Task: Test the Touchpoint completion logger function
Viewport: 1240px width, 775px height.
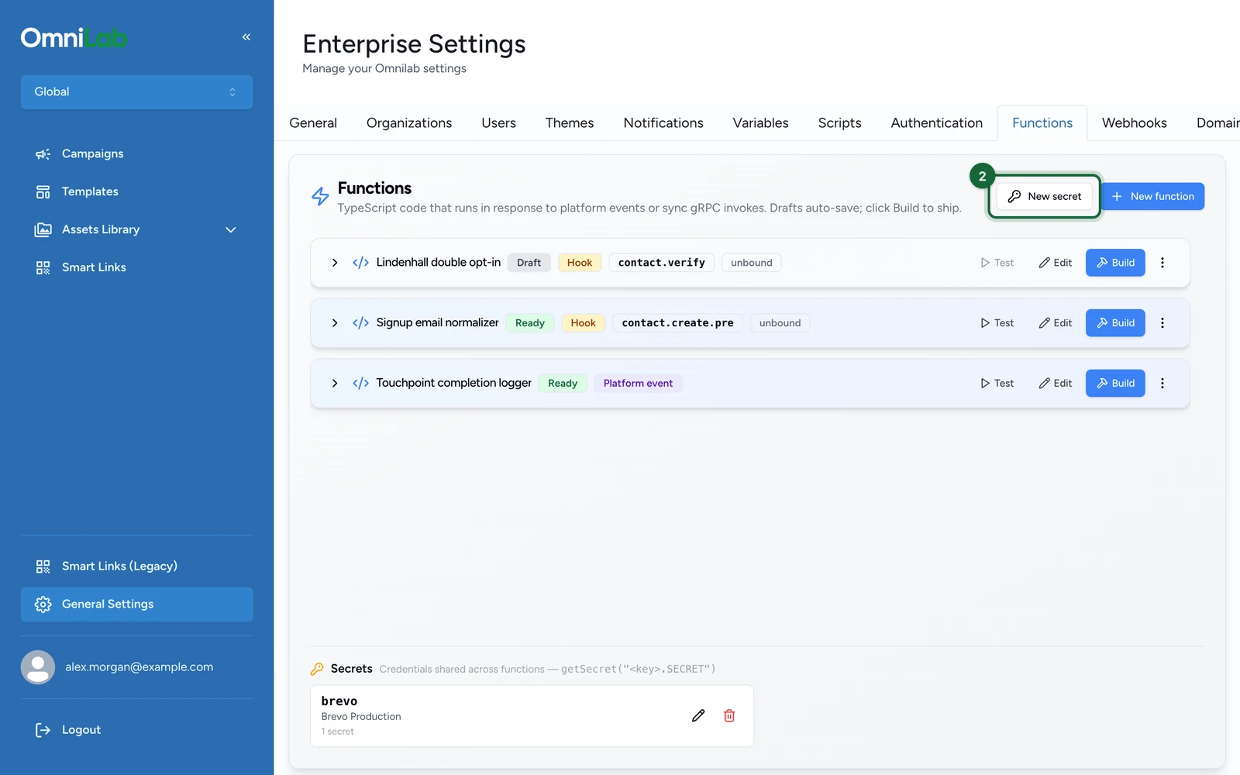Action: [x=997, y=384]
